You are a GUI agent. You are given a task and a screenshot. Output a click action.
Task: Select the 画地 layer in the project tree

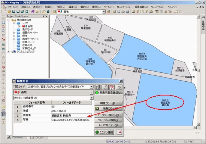click(x=30, y=26)
